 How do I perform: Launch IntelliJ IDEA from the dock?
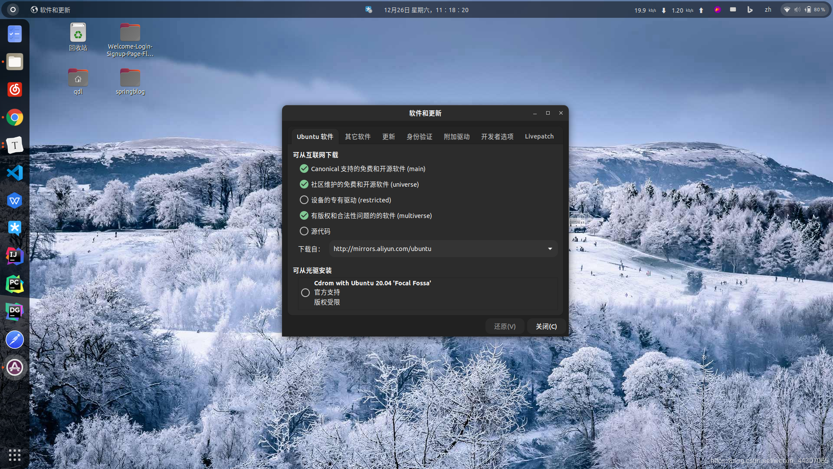tap(15, 256)
